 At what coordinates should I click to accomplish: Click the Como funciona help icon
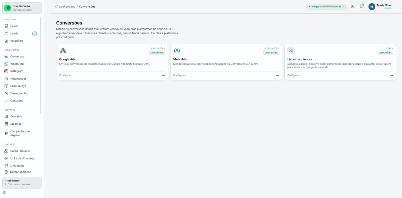tap(6, 172)
